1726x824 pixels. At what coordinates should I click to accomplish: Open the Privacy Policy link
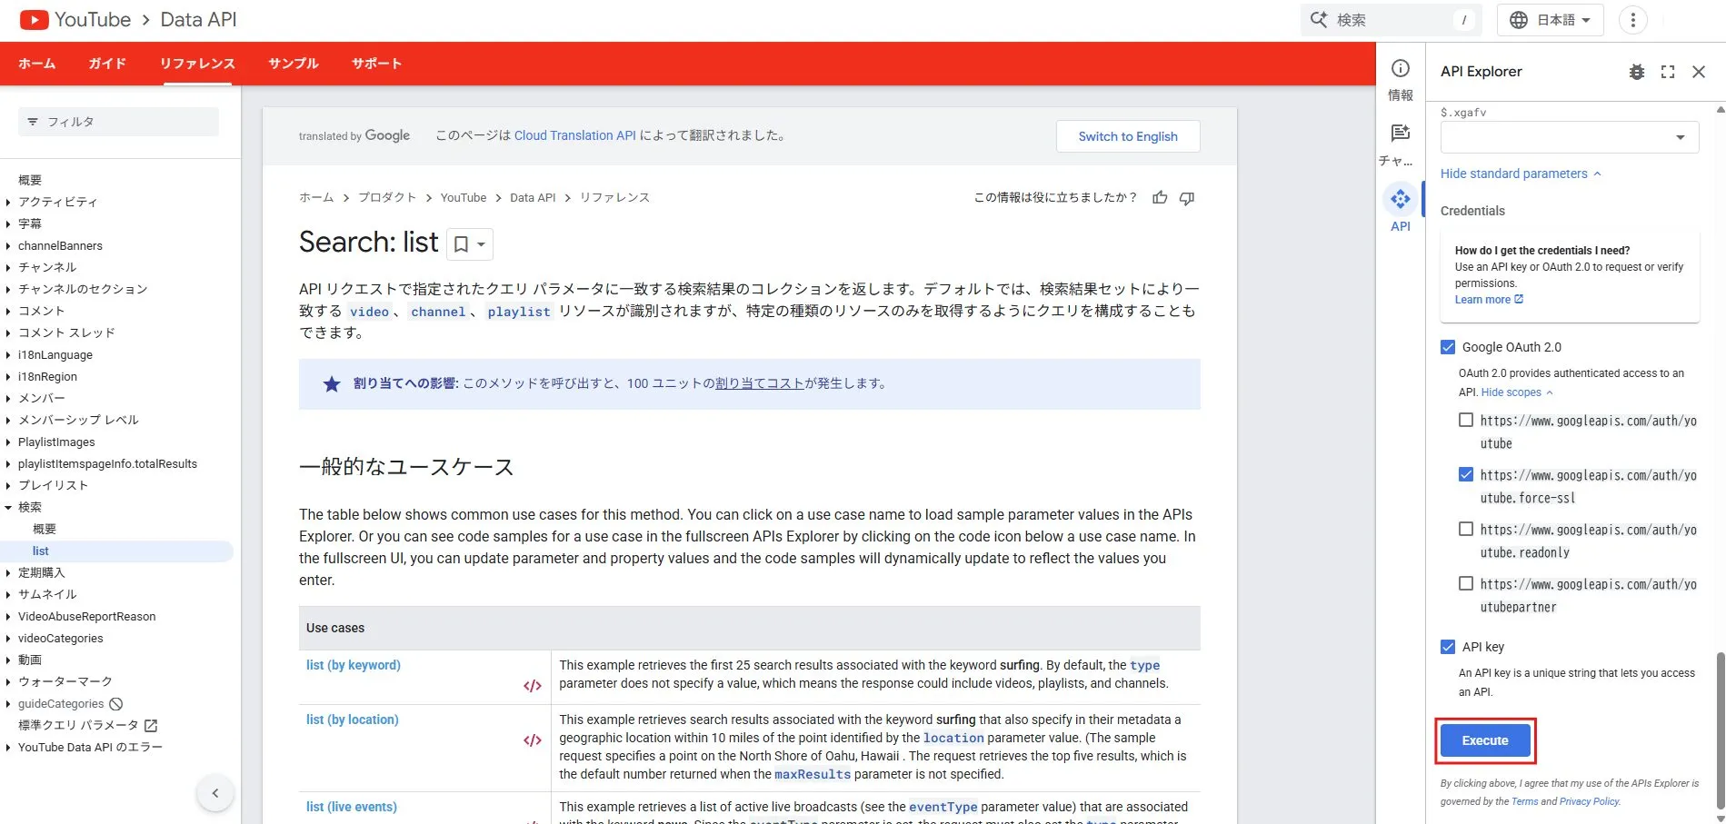tap(1590, 801)
